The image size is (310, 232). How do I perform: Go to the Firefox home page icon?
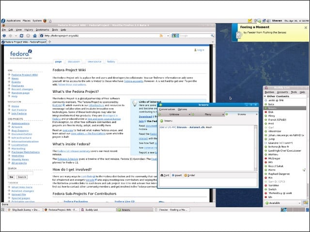click(35, 36)
